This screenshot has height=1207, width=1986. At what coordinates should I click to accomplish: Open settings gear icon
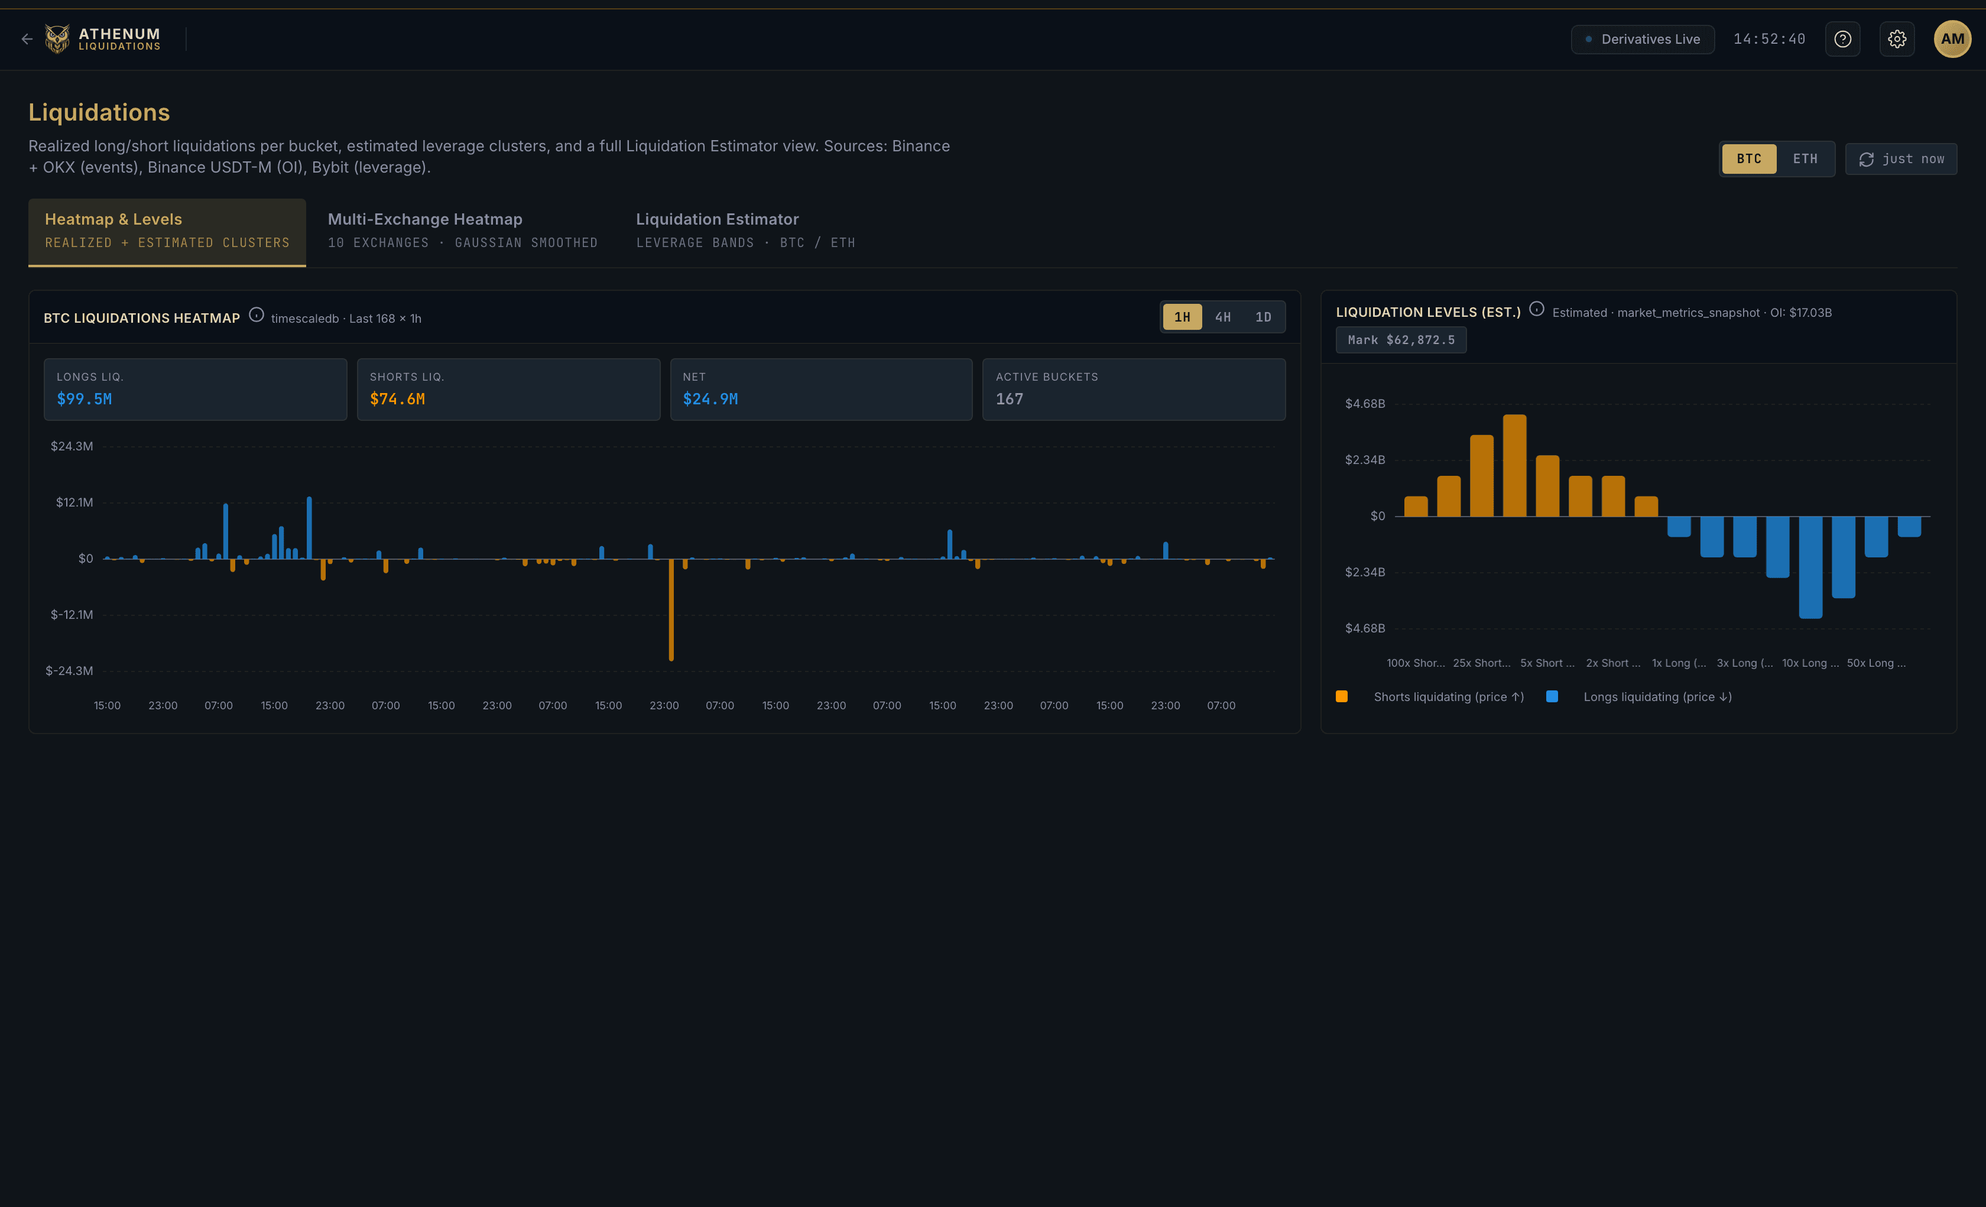tap(1897, 38)
